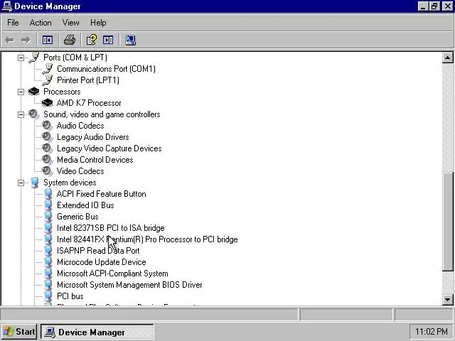Select Microcode Update Device text

[101, 262]
